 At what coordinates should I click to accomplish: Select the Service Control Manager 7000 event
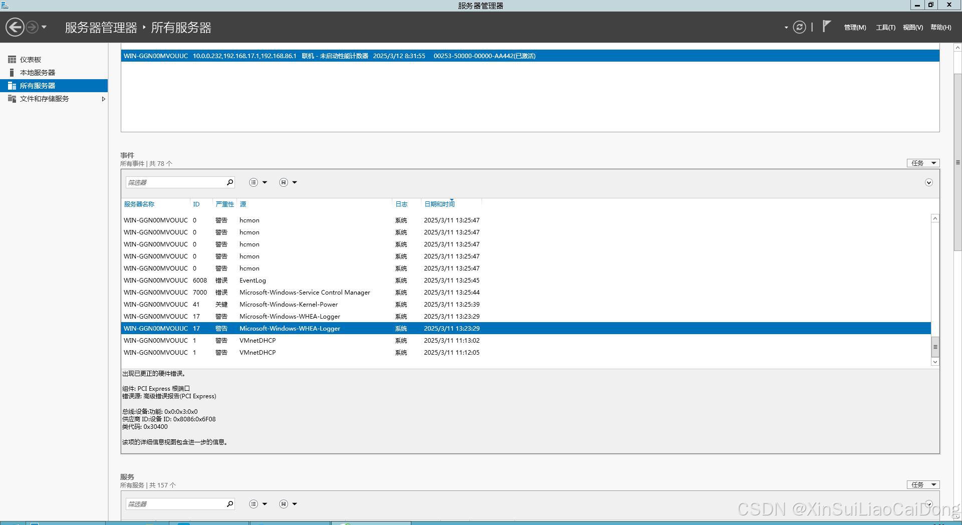[526, 293]
